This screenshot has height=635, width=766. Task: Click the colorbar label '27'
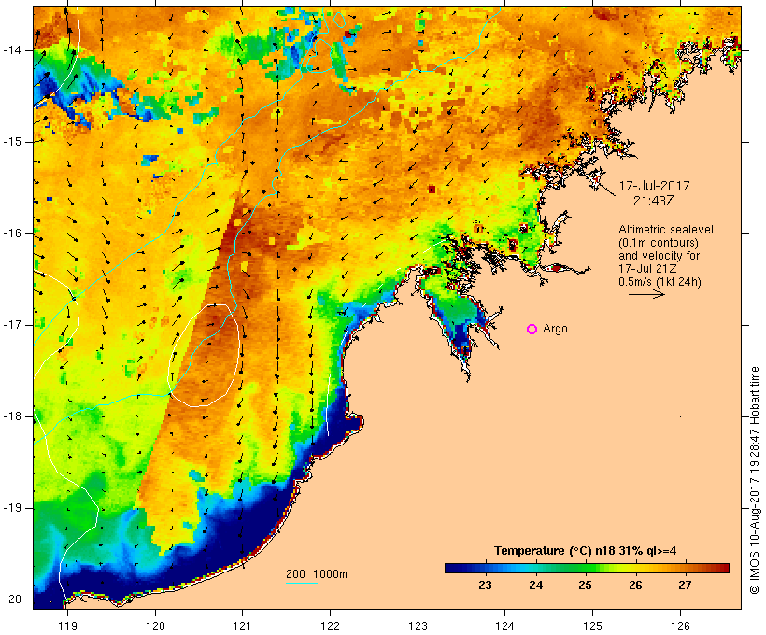[x=686, y=586]
